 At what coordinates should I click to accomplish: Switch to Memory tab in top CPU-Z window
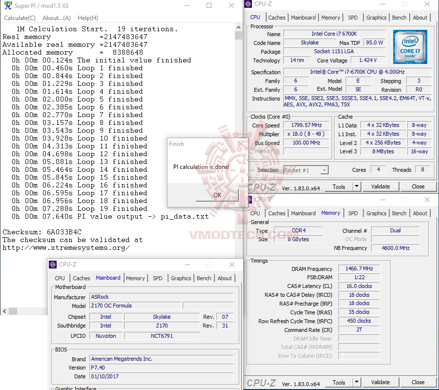[x=331, y=18]
